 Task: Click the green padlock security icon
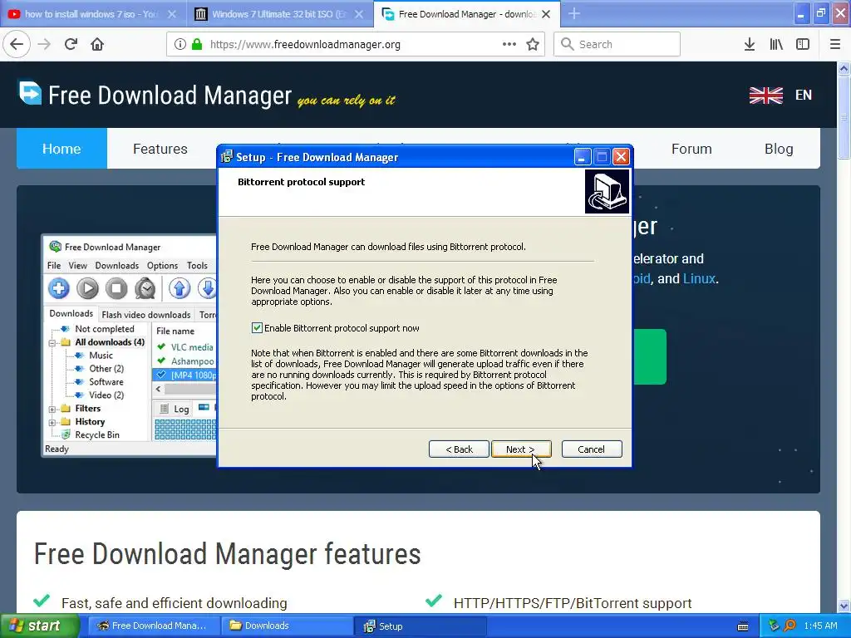[196, 44]
